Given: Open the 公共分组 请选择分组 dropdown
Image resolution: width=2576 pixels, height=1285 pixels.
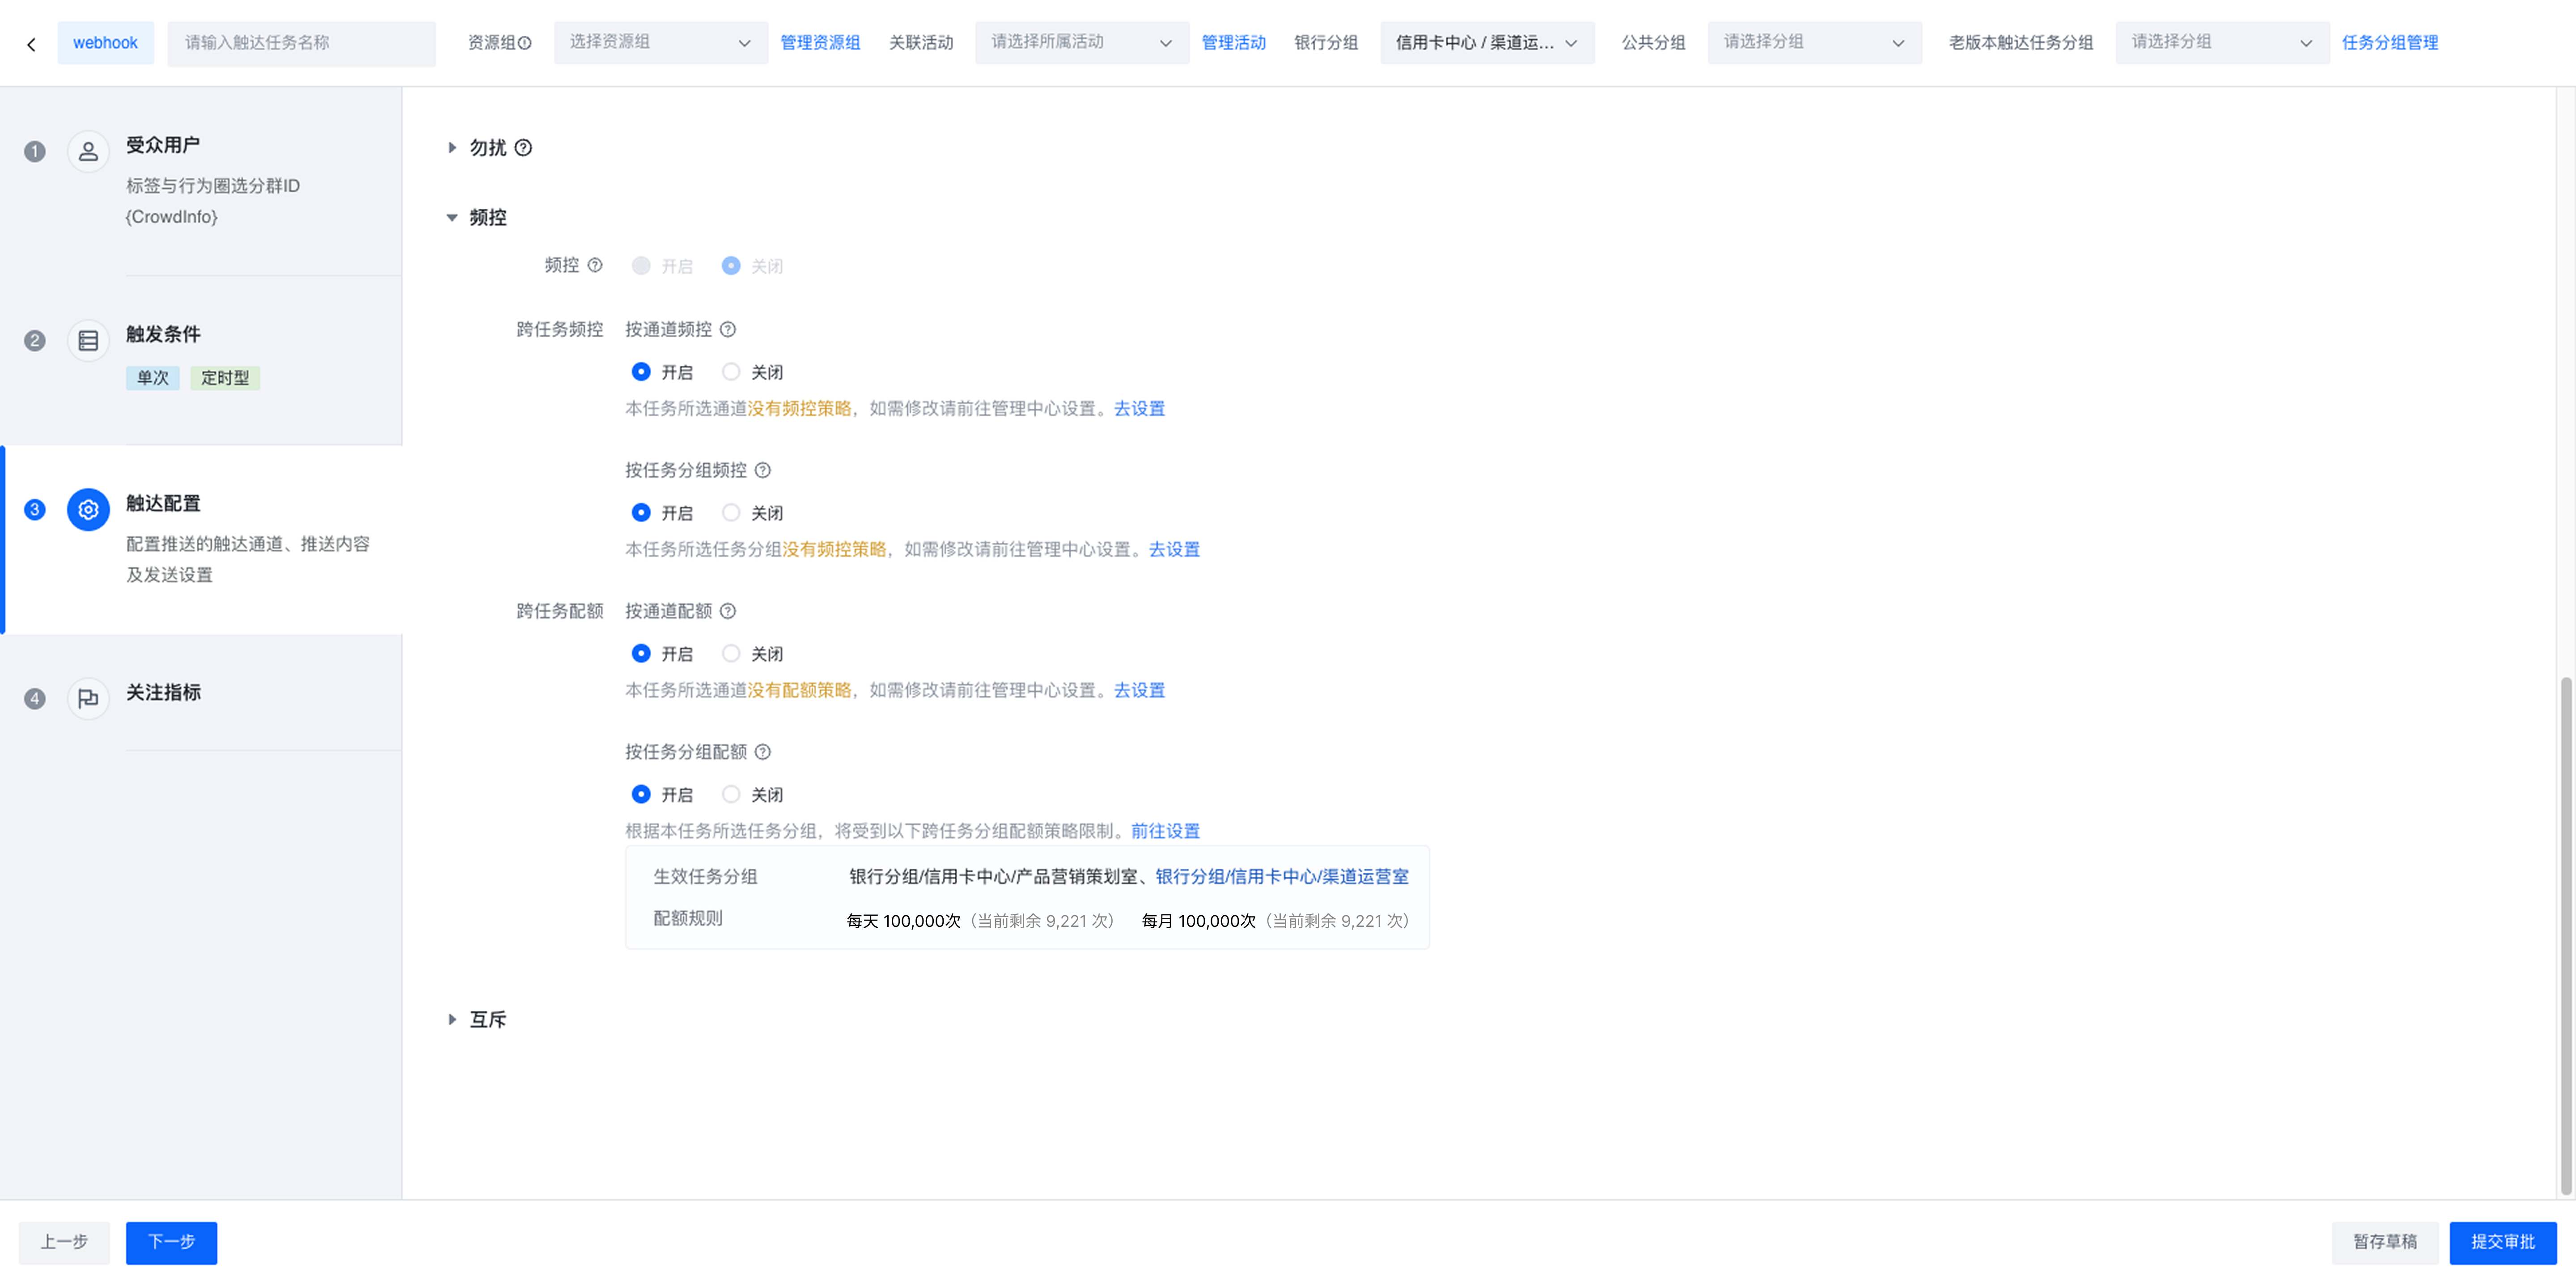Looking at the screenshot, I should pos(1814,43).
